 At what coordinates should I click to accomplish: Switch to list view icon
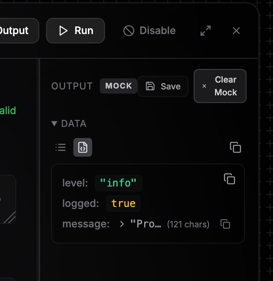61,147
